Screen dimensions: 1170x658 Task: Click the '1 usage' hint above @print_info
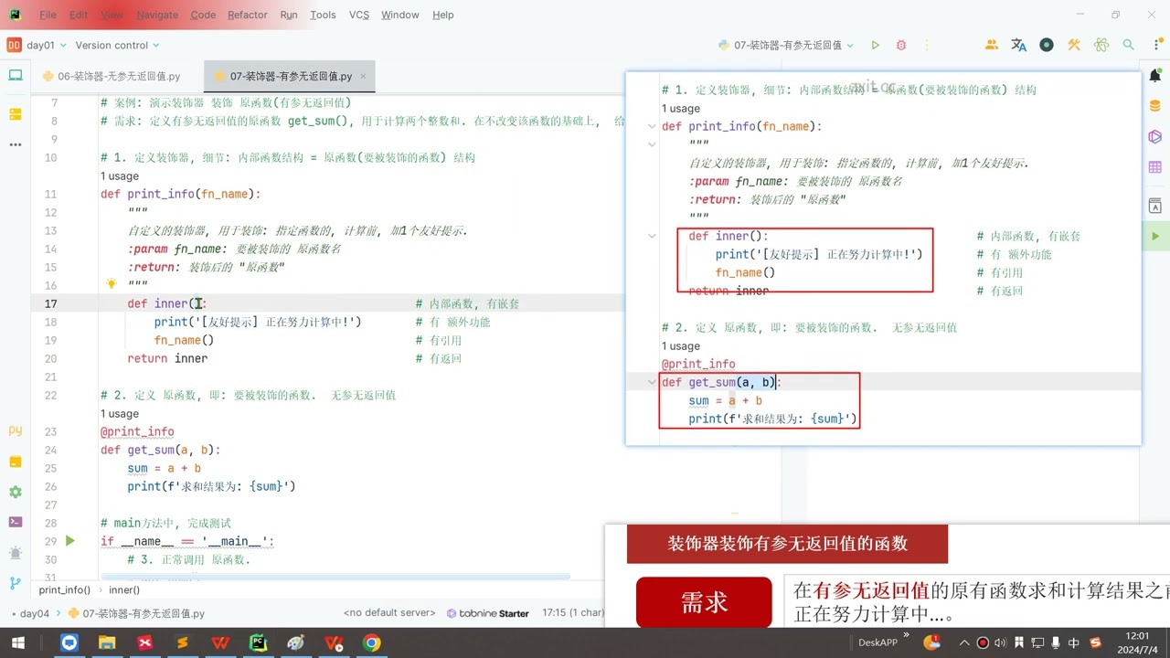[120, 413]
